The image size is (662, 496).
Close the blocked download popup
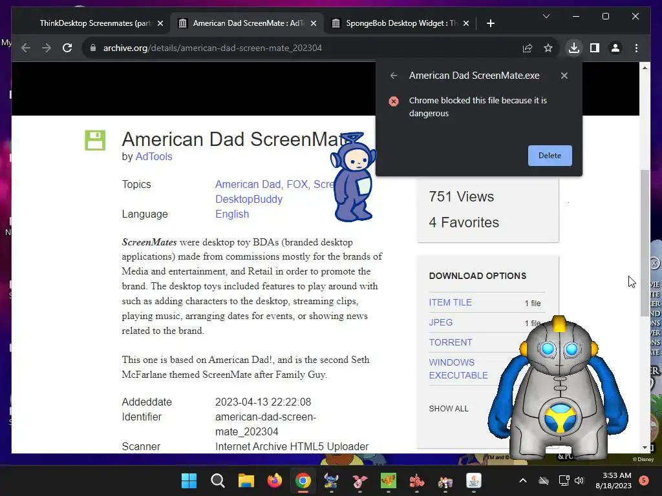click(564, 76)
